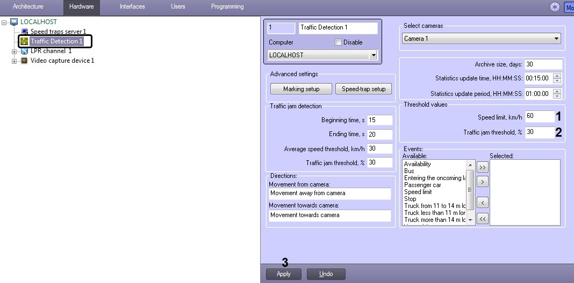Screen dimensions: 574x283
Task: Open the Programming tab
Action: (x=227, y=6)
